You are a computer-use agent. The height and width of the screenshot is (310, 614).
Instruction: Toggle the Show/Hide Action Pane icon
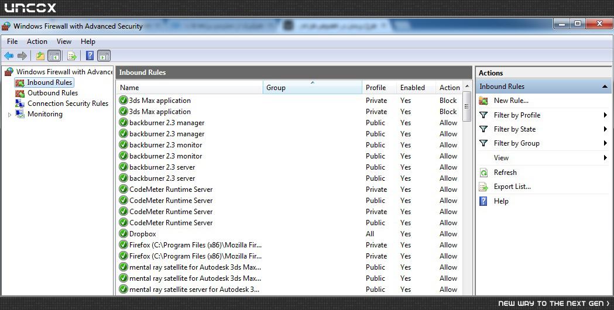pyautogui.click(x=104, y=56)
